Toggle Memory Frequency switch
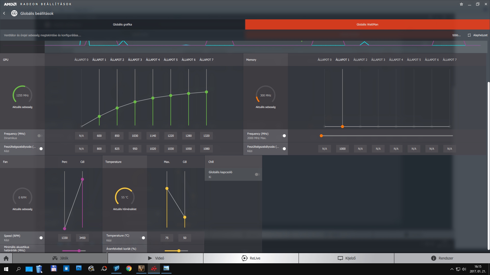Viewport: 490px width, 275px height. [284, 136]
